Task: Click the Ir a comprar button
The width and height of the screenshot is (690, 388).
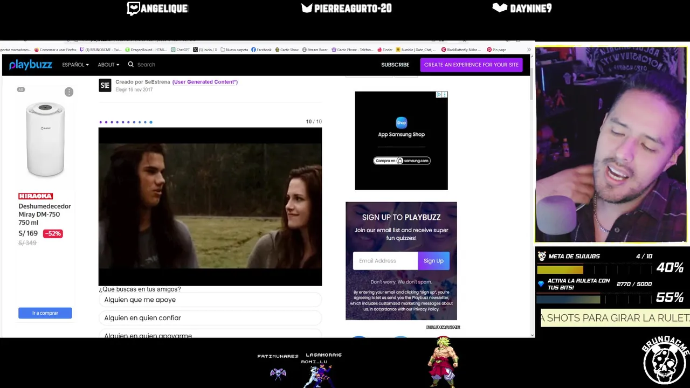Action: (x=45, y=313)
